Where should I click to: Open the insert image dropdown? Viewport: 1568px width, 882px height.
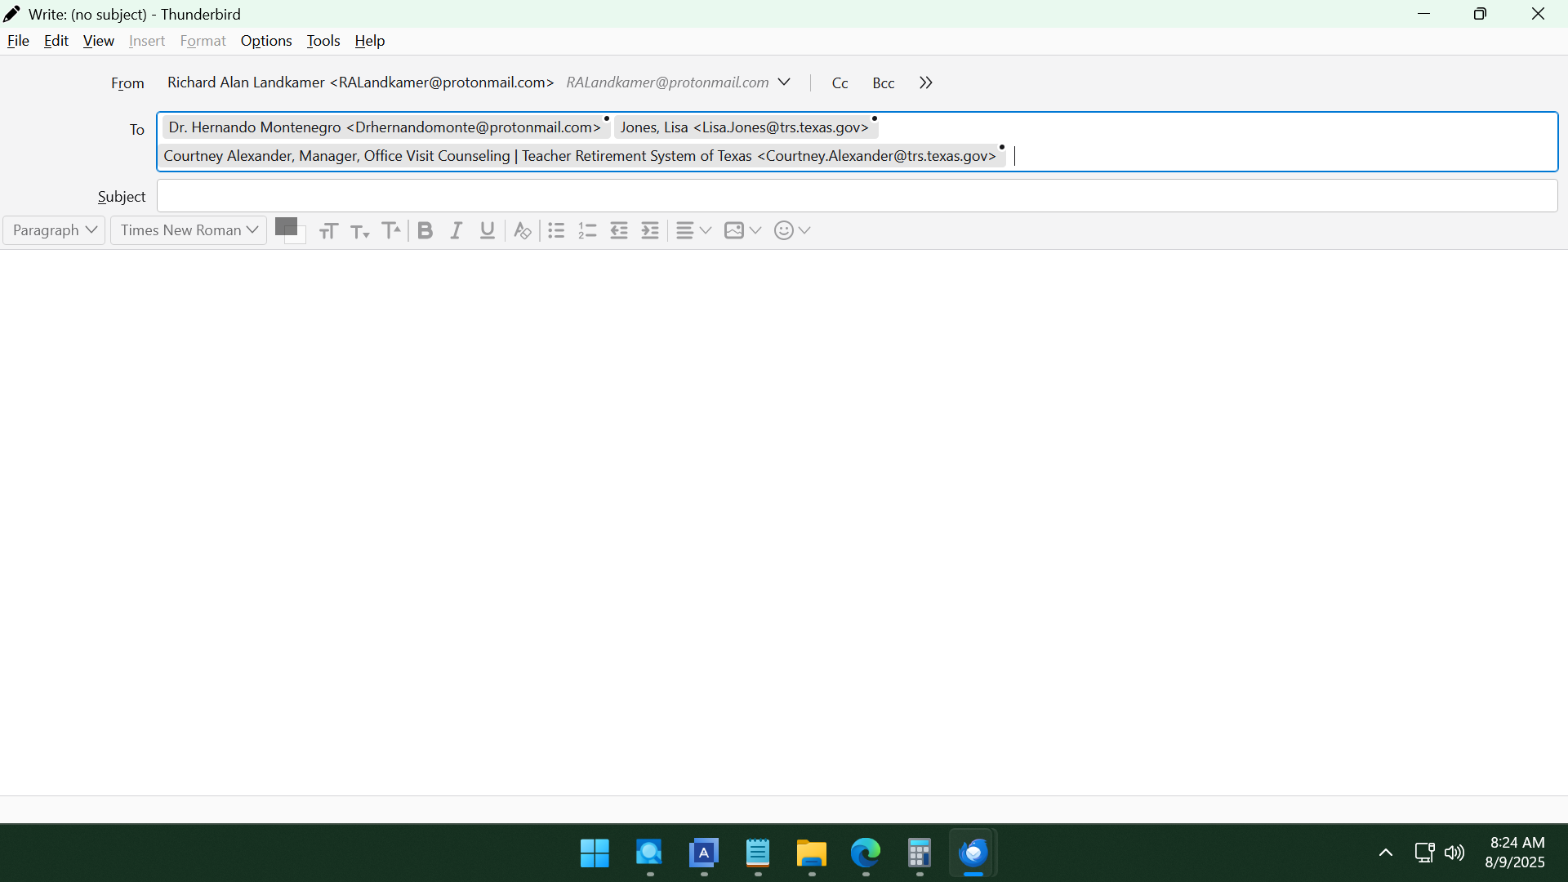(742, 231)
